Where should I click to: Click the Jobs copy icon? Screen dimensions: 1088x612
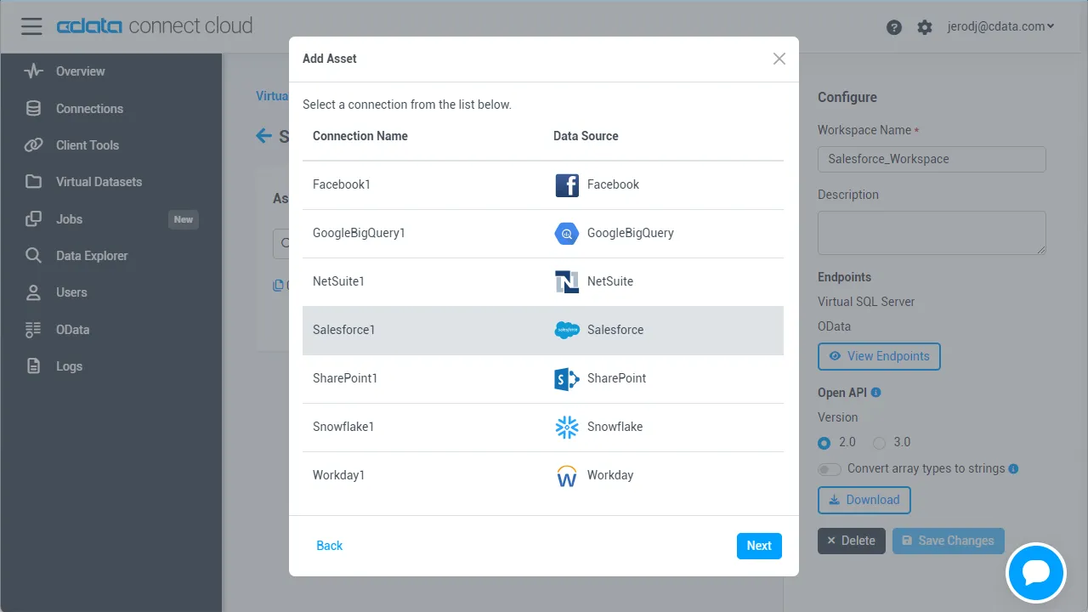coord(33,219)
